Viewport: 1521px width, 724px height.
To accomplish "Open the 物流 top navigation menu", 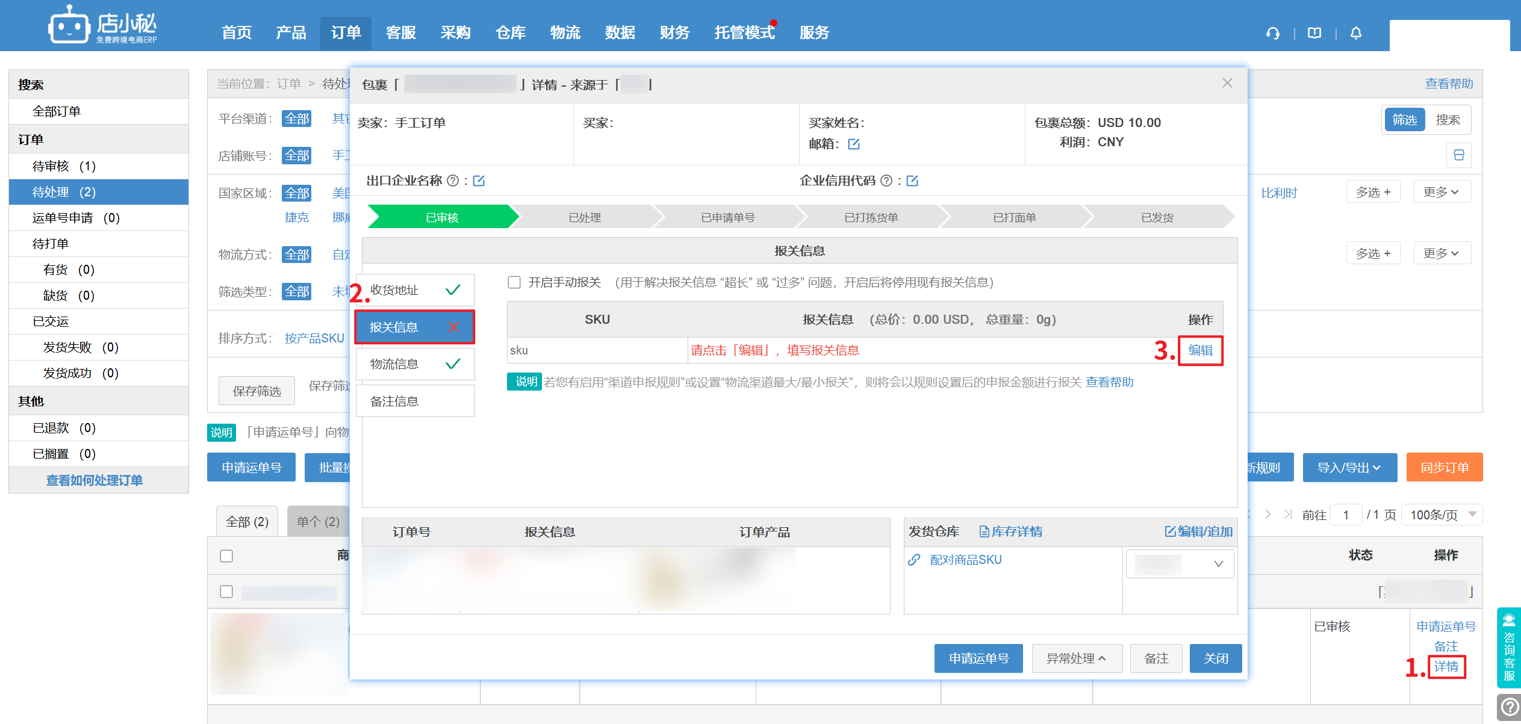I will (x=565, y=32).
